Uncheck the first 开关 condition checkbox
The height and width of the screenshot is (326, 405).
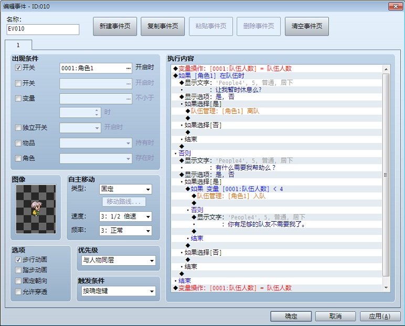pos(18,68)
